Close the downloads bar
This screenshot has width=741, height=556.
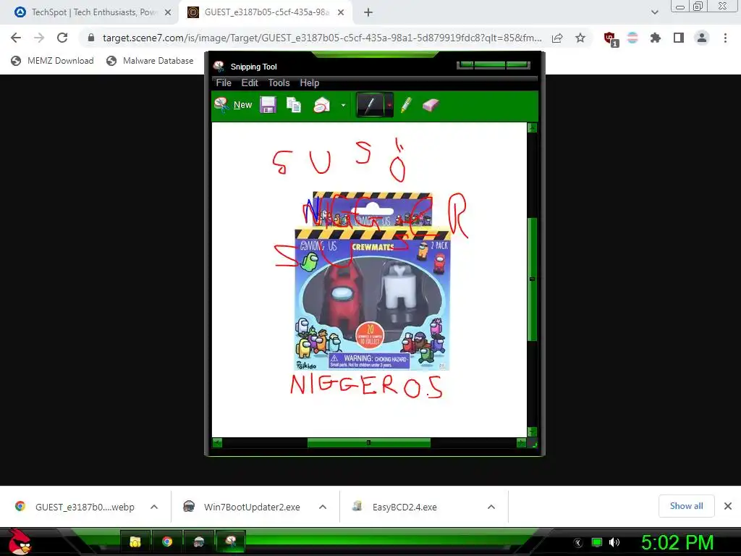pos(728,506)
